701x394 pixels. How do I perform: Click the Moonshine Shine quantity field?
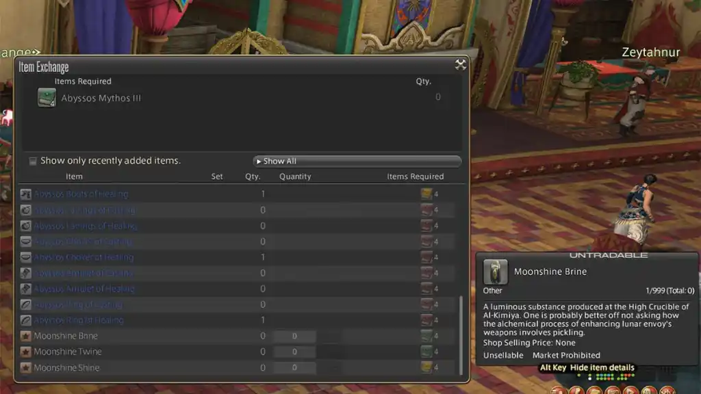[x=294, y=367]
